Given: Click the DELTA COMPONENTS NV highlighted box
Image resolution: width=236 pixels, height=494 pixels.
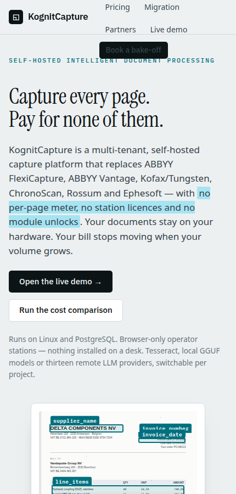Looking at the screenshot, I should pyautogui.click(x=86, y=429).
